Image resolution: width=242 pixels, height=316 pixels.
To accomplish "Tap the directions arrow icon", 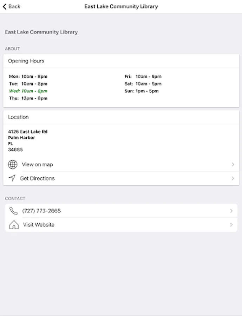I will click(12, 178).
